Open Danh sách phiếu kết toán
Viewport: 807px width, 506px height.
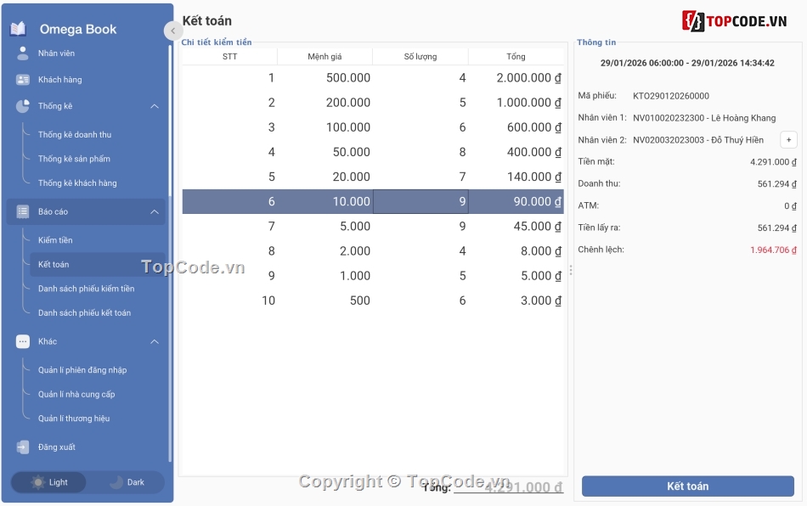98,312
